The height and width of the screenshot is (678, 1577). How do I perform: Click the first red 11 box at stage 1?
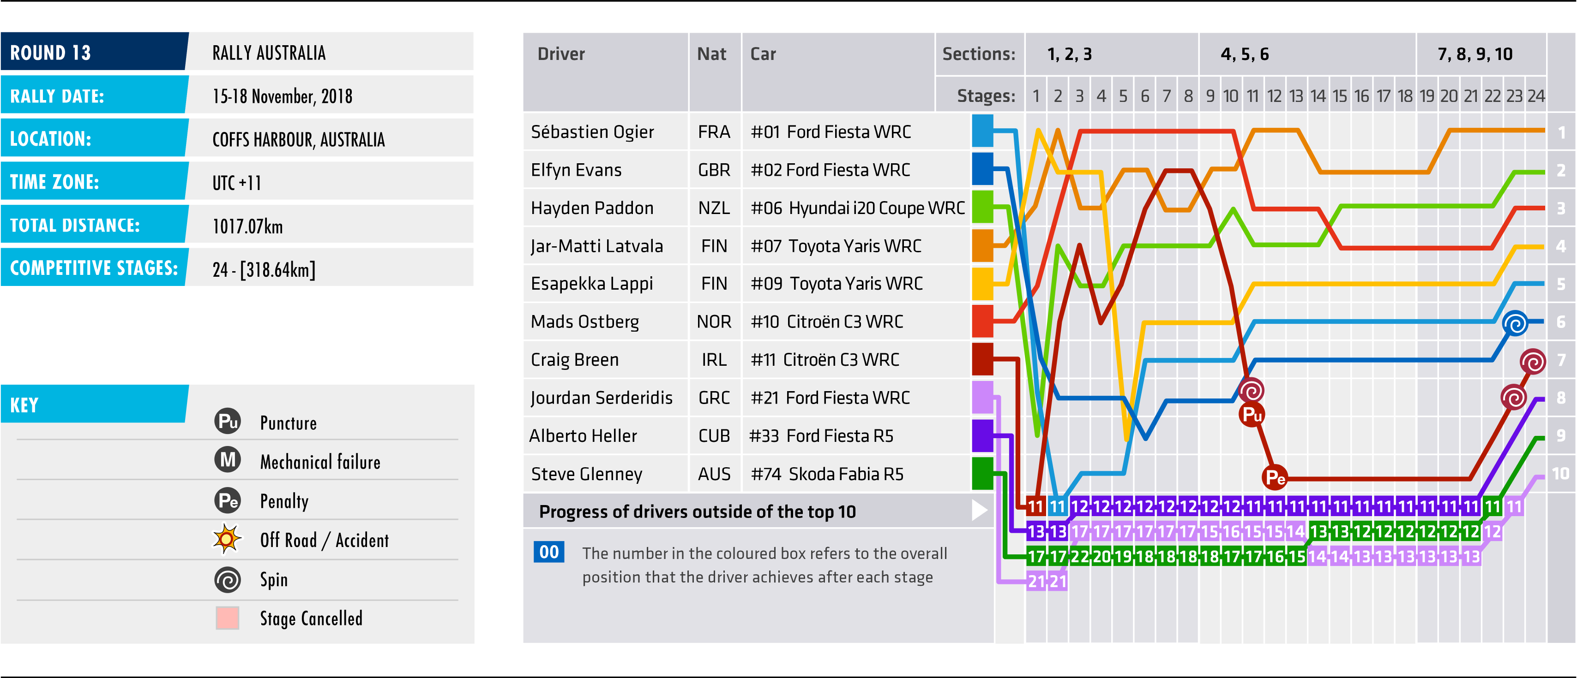pos(1036,507)
